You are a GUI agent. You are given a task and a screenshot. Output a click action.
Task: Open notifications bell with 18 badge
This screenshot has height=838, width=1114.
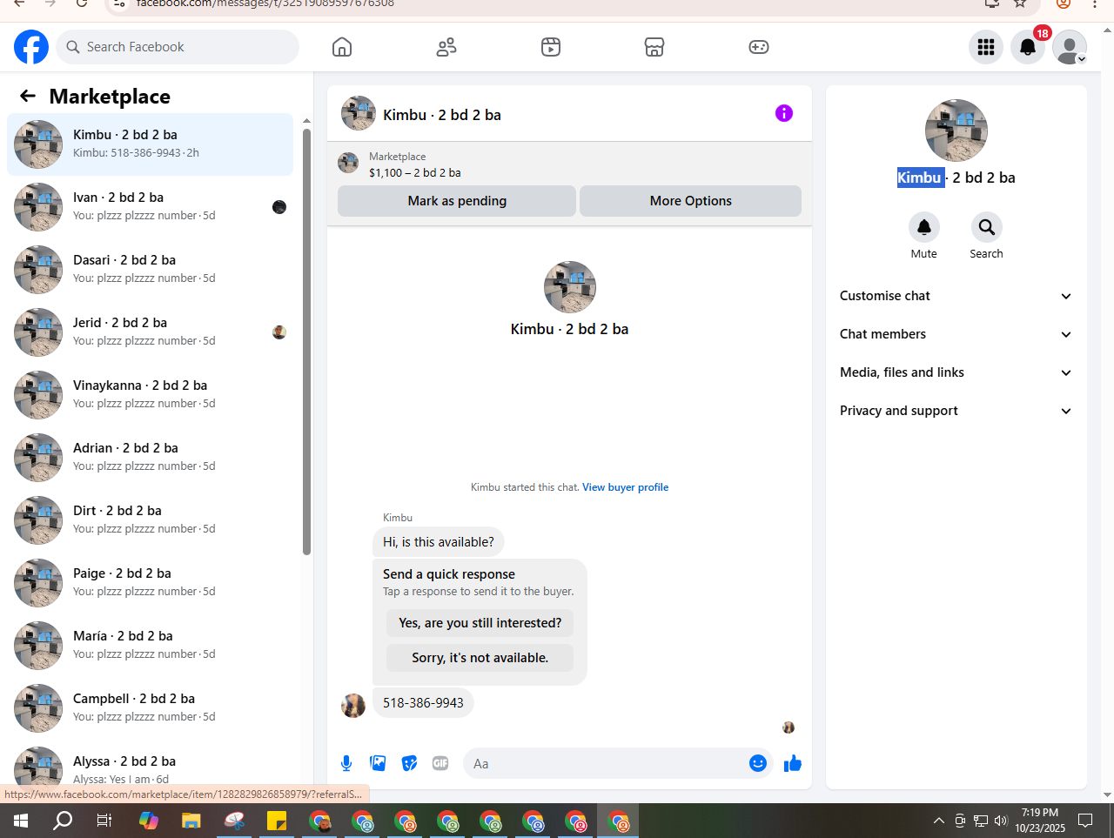(x=1028, y=47)
